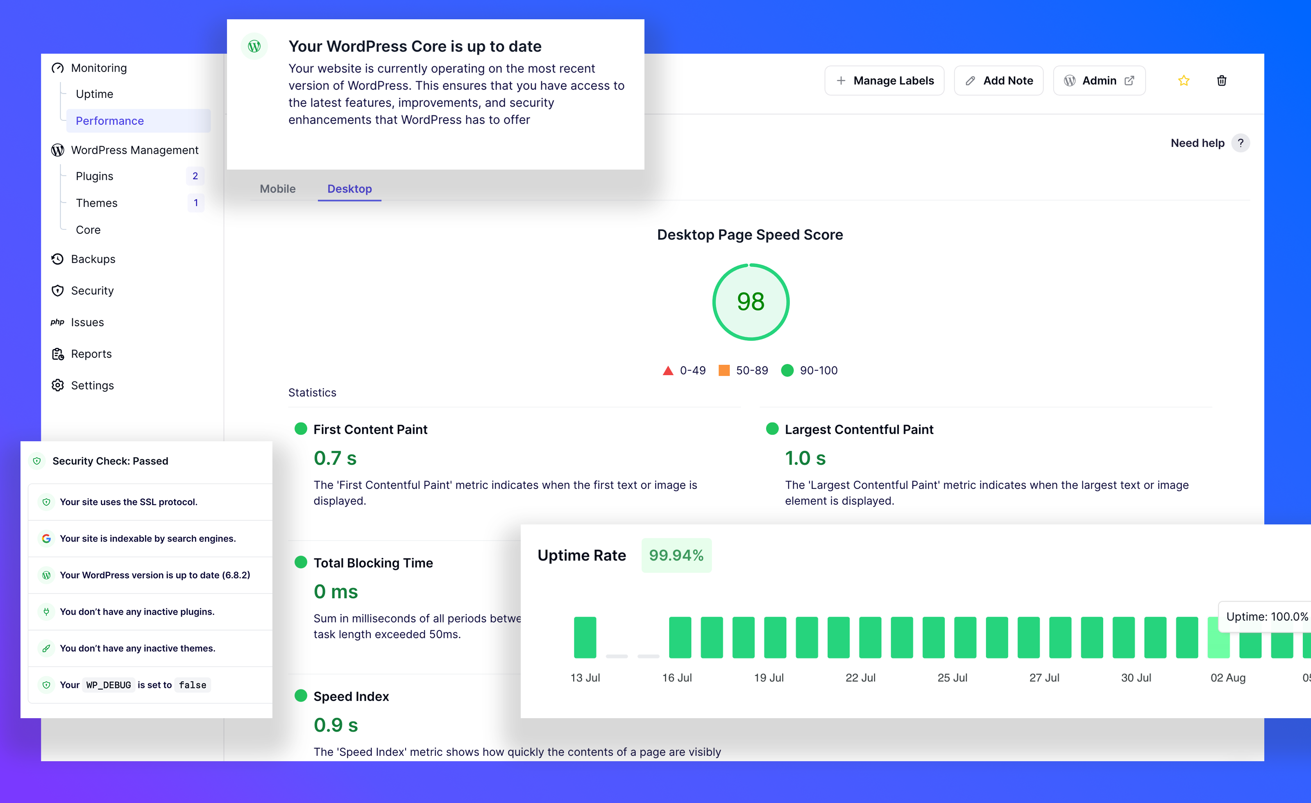Open the Admin external link button

pos(1099,81)
